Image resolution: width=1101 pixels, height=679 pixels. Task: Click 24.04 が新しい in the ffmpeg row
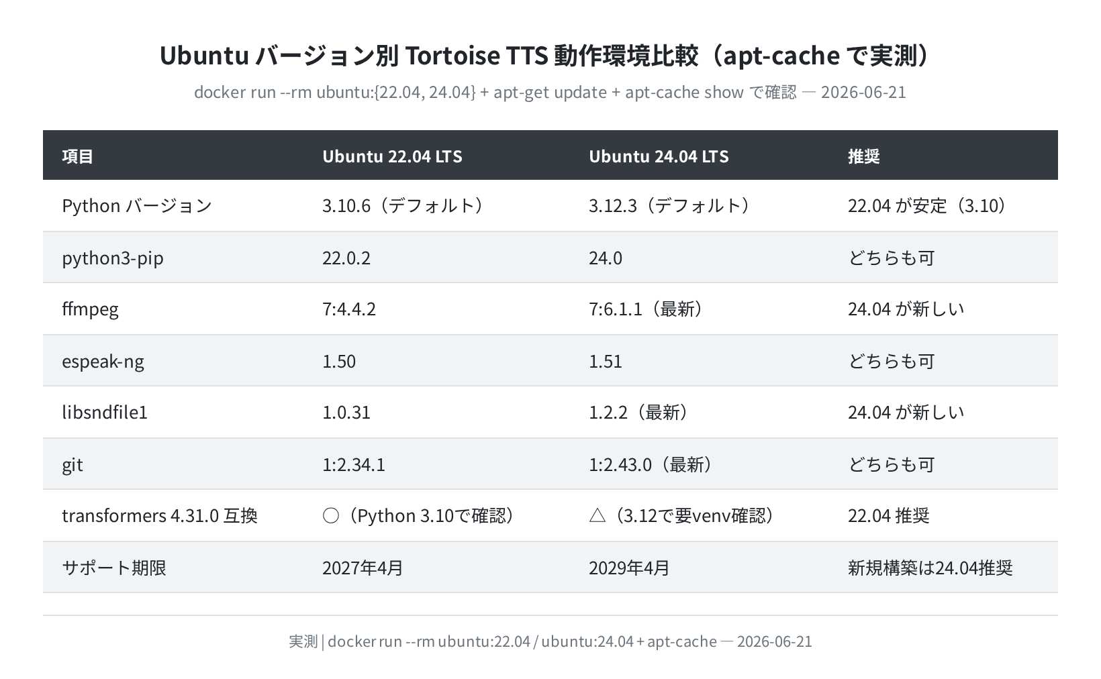906,309
